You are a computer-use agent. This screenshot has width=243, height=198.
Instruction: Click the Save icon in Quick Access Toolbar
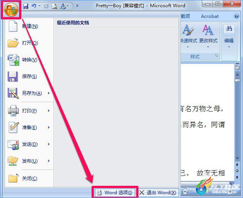[26, 6]
